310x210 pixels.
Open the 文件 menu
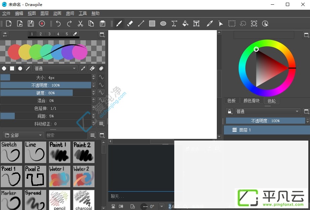click(x=6, y=13)
